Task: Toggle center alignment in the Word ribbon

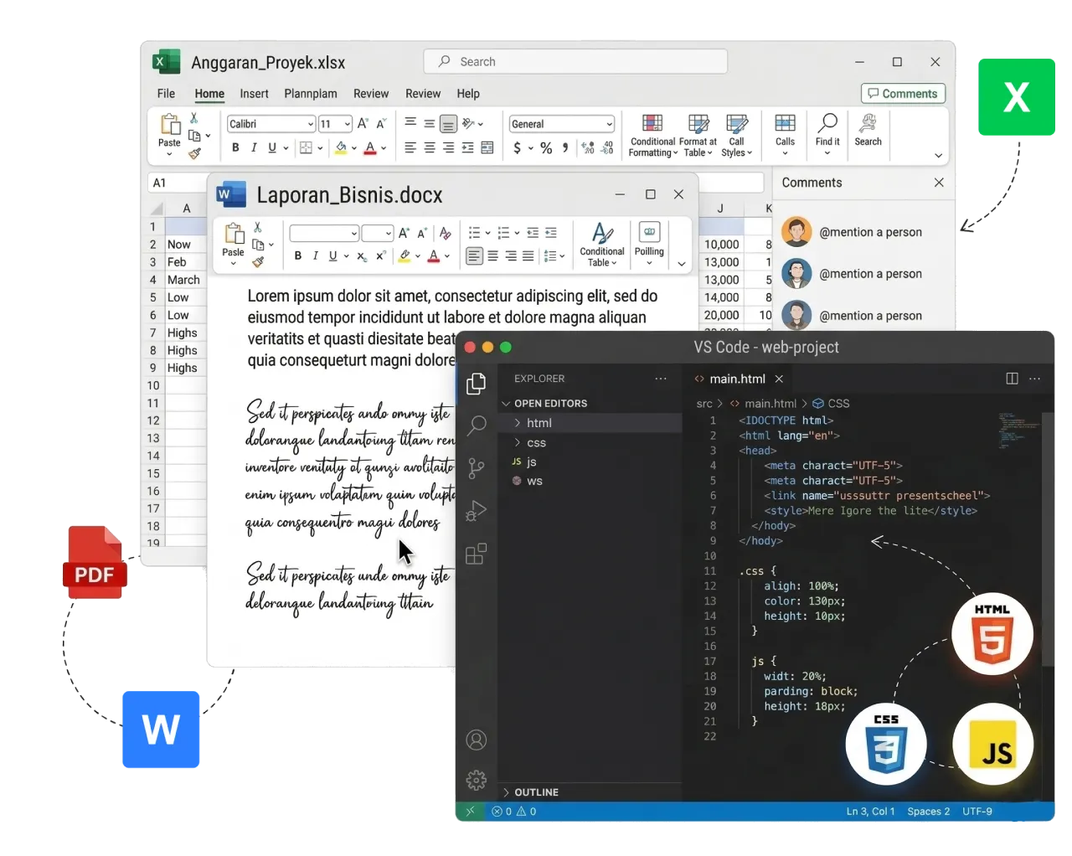Action: pos(492,256)
